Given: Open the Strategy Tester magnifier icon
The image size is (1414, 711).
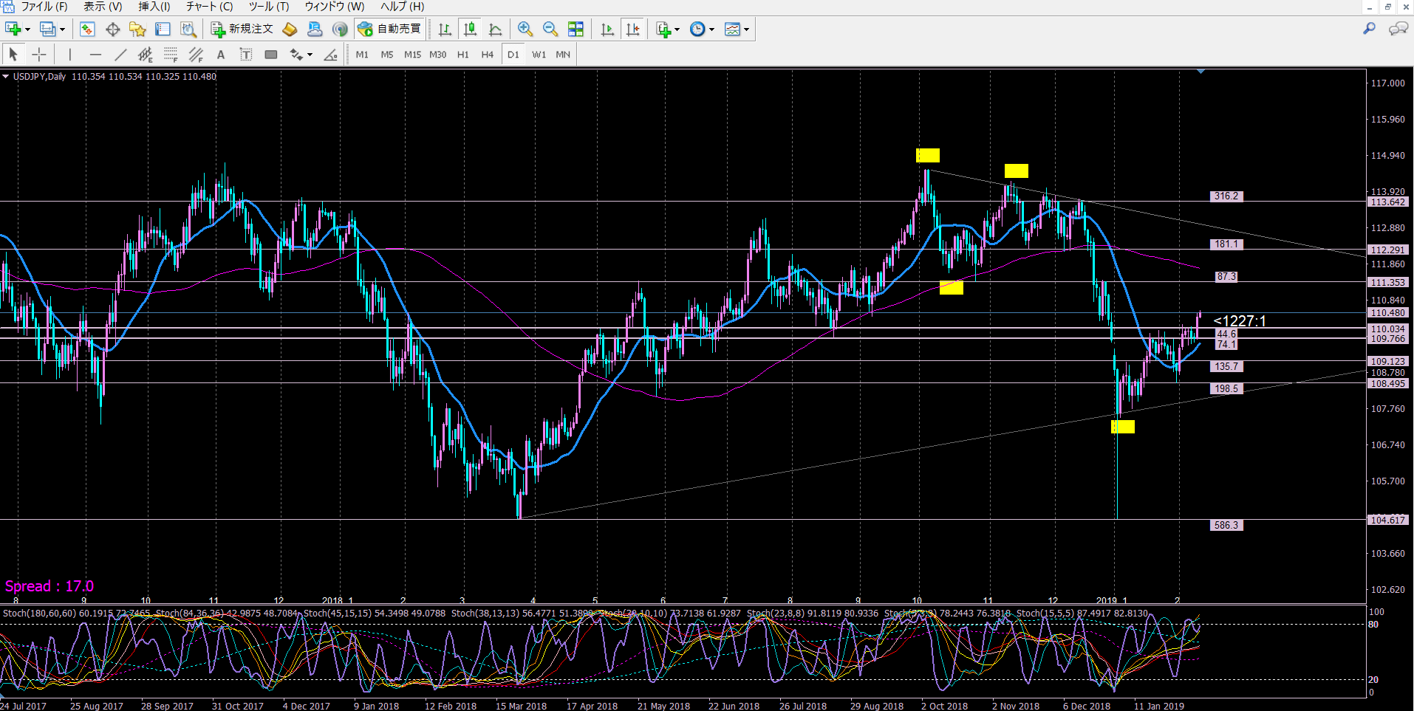Looking at the screenshot, I should pos(188,29).
